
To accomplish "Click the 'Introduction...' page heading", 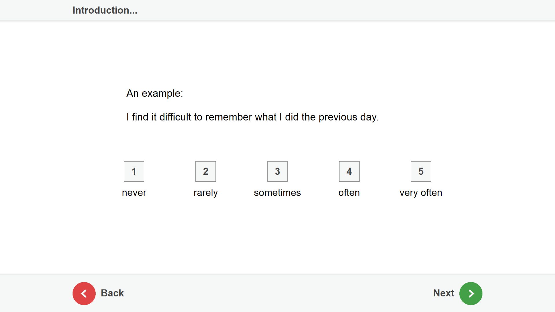I will [105, 10].
